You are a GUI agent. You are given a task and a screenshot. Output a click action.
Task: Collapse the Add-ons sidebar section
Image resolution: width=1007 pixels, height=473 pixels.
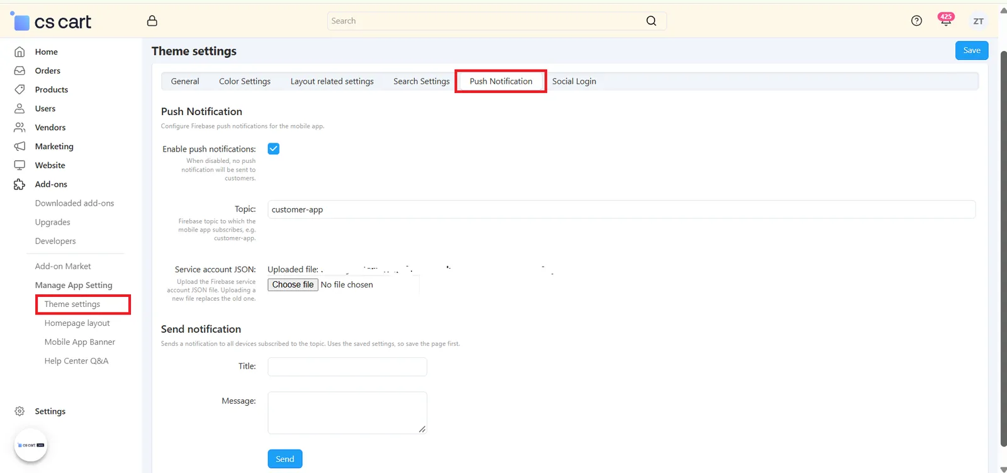click(51, 184)
